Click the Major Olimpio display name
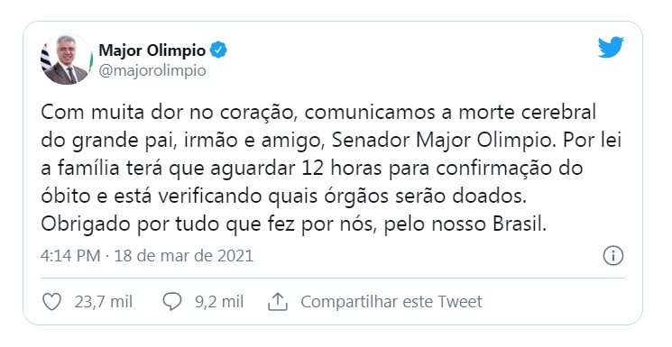672x347 pixels. tap(152, 50)
